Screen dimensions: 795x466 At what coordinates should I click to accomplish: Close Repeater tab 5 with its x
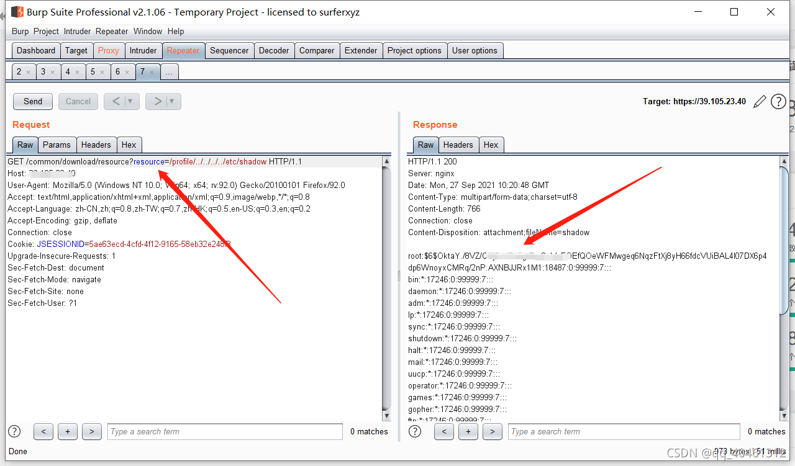[x=102, y=73]
